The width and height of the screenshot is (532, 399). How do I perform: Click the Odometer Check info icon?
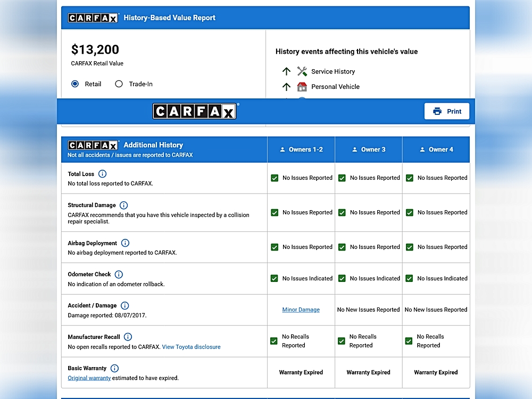coord(119,275)
